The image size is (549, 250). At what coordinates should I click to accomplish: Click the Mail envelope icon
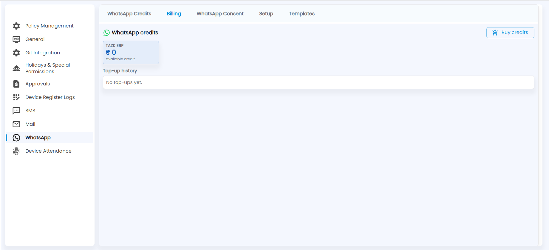16,124
